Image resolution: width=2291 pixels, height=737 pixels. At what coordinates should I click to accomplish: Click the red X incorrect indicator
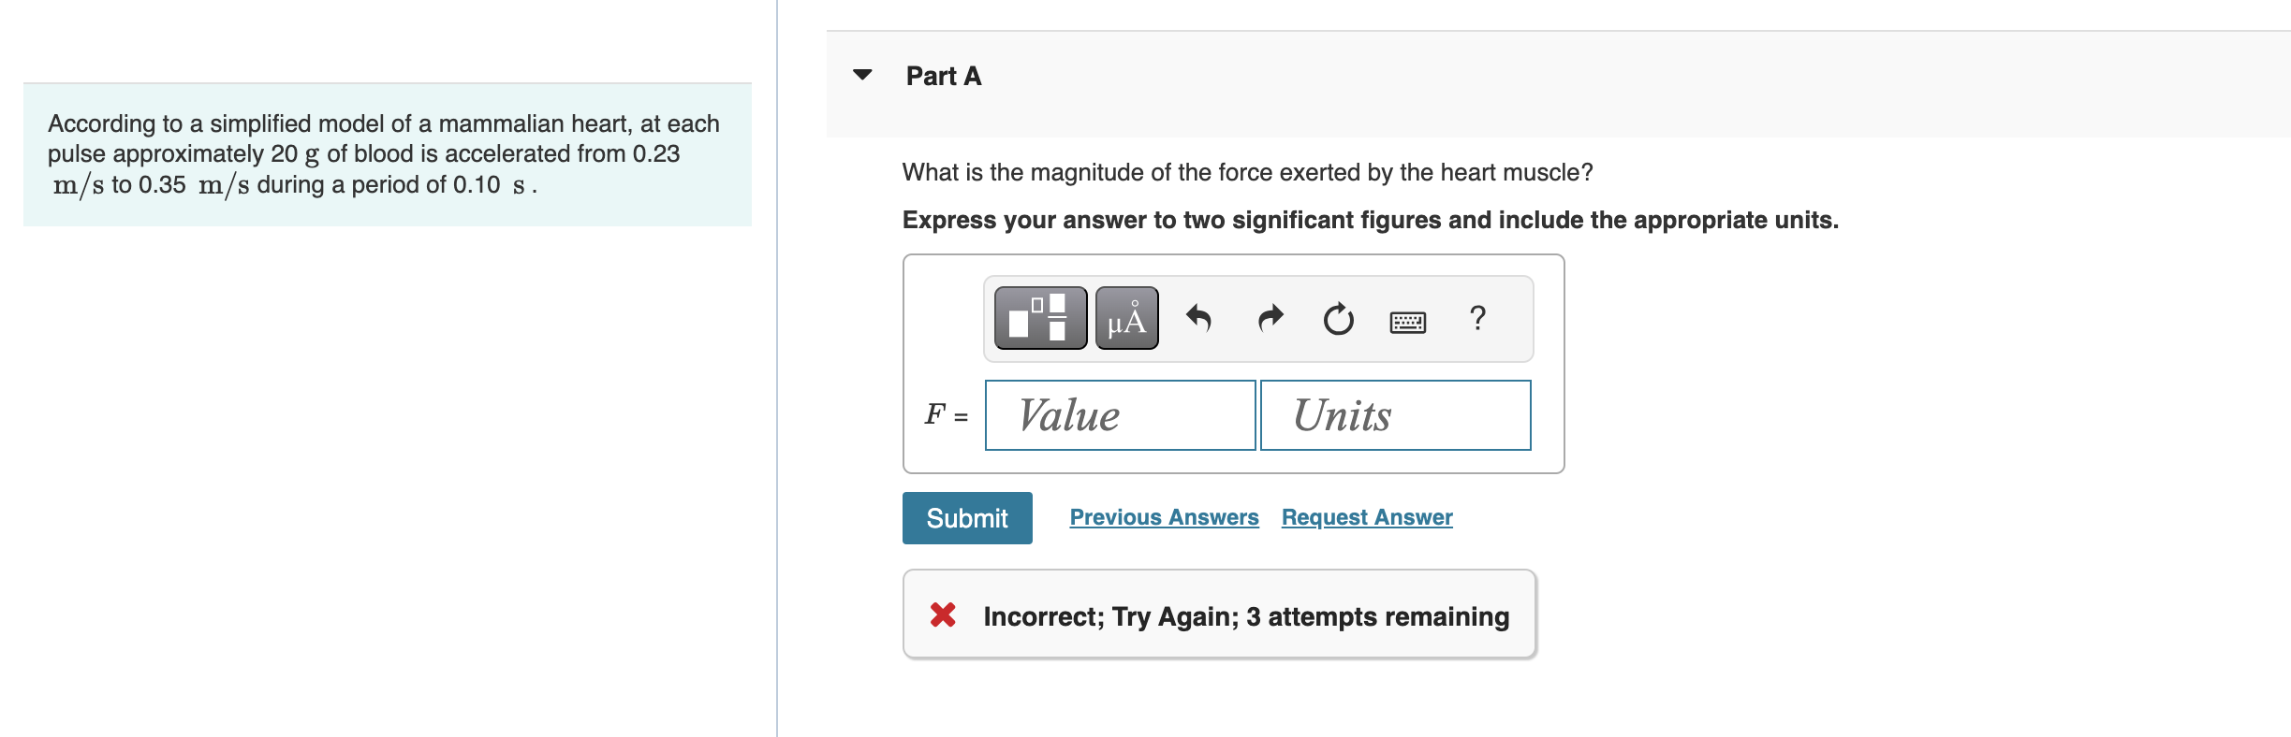point(941,616)
